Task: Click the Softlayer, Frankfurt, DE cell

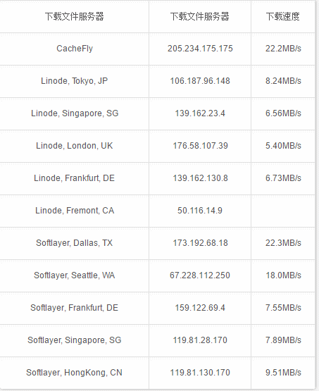Action: 74,308
